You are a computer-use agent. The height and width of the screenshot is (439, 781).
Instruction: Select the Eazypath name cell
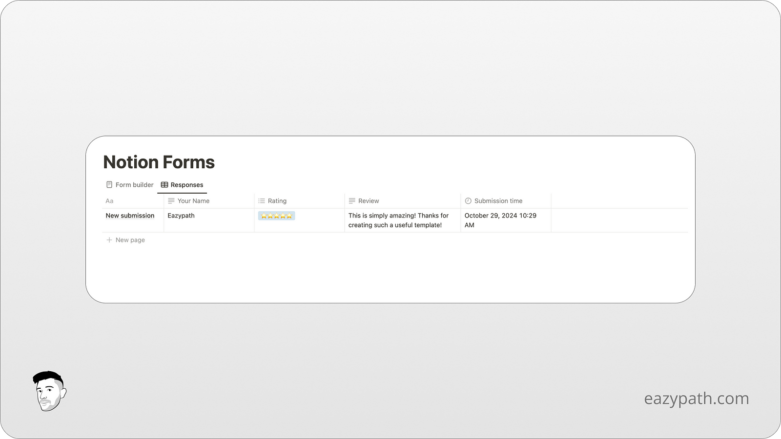pyautogui.click(x=181, y=216)
